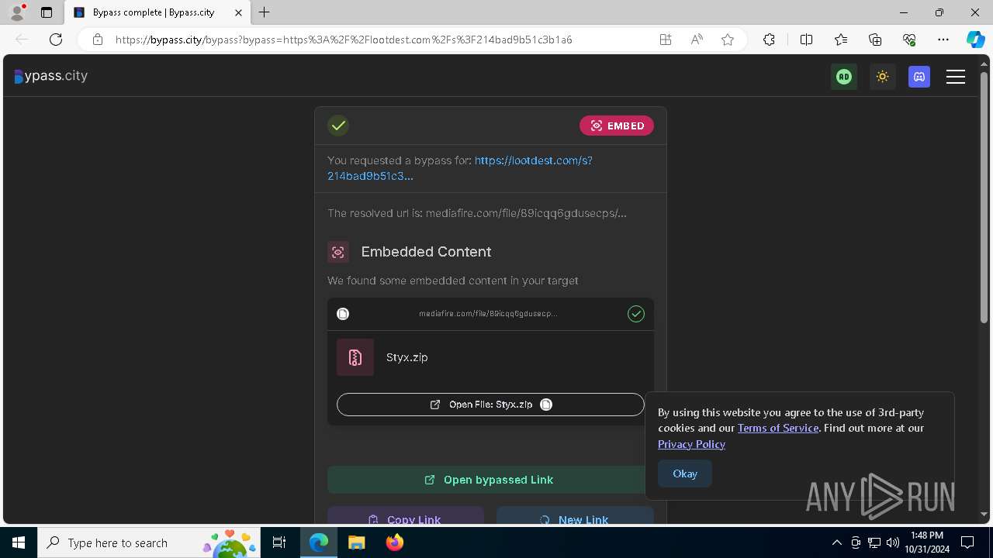The width and height of the screenshot is (993, 558).
Task: Click the bypass.city logo
Action: (51, 76)
